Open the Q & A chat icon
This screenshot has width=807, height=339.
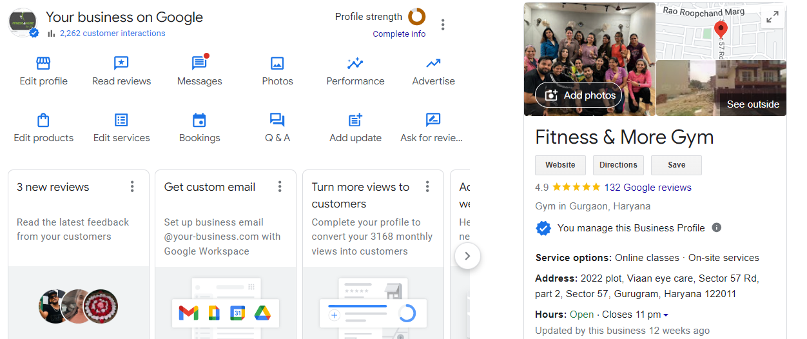tap(277, 121)
